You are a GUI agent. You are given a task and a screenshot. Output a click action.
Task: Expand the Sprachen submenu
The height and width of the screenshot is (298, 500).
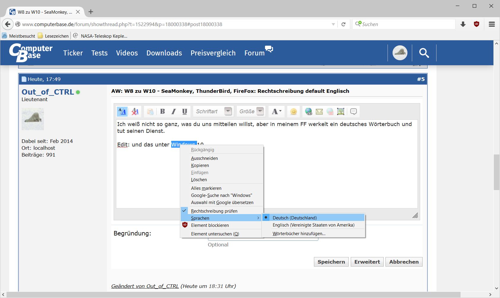click(222, 218)
